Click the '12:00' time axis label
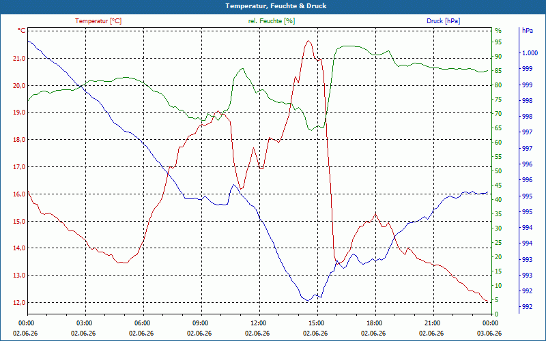 258,323
